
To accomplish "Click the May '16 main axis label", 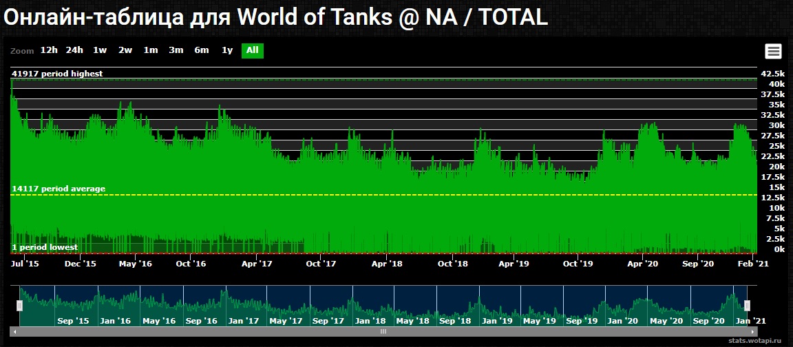I will pos(135,264).
